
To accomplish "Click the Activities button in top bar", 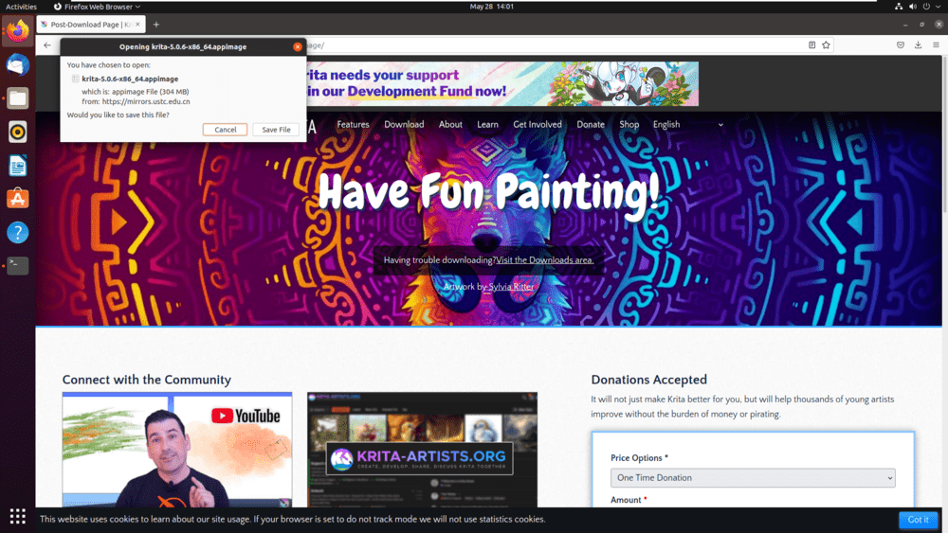I will 21,7.
